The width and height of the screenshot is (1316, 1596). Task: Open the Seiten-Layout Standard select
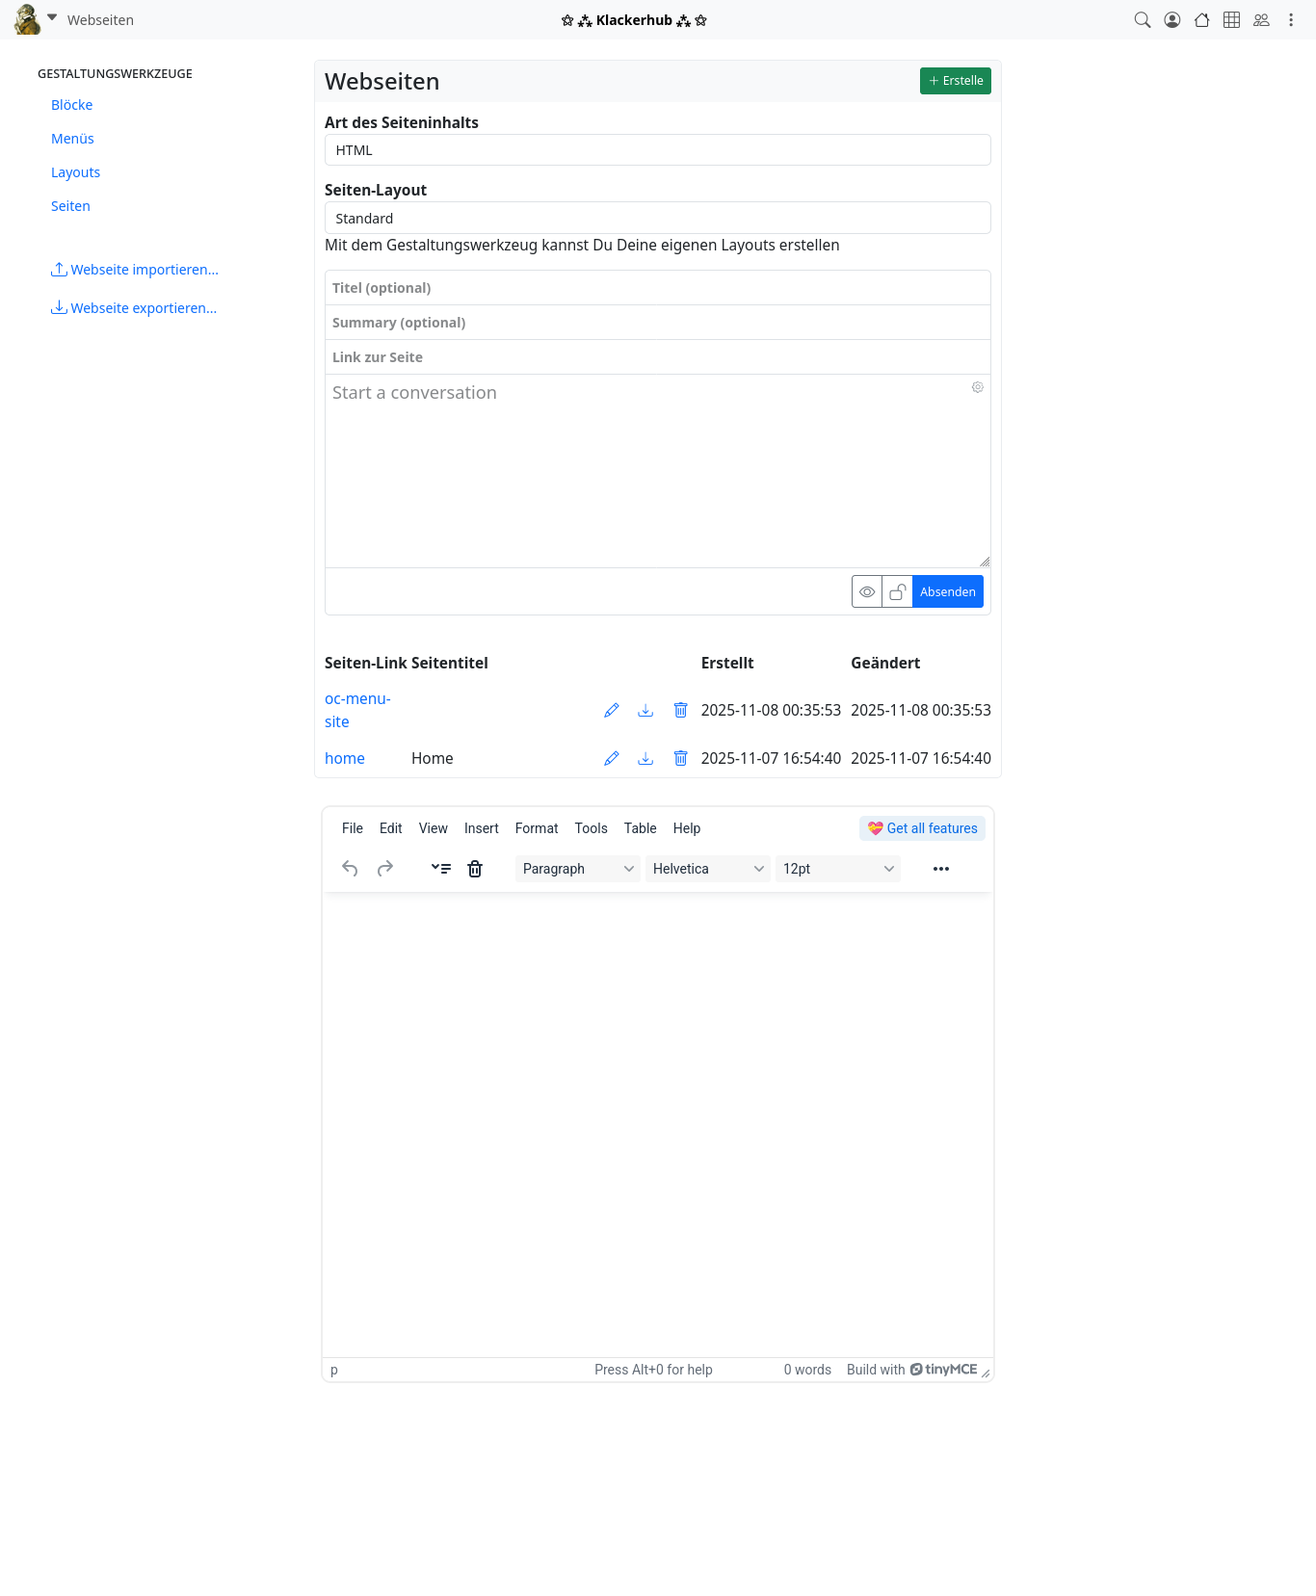click(x=658, y=218)
